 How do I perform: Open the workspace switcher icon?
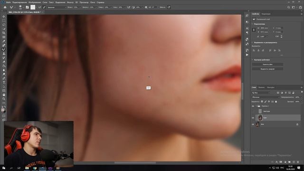point(294,7)
